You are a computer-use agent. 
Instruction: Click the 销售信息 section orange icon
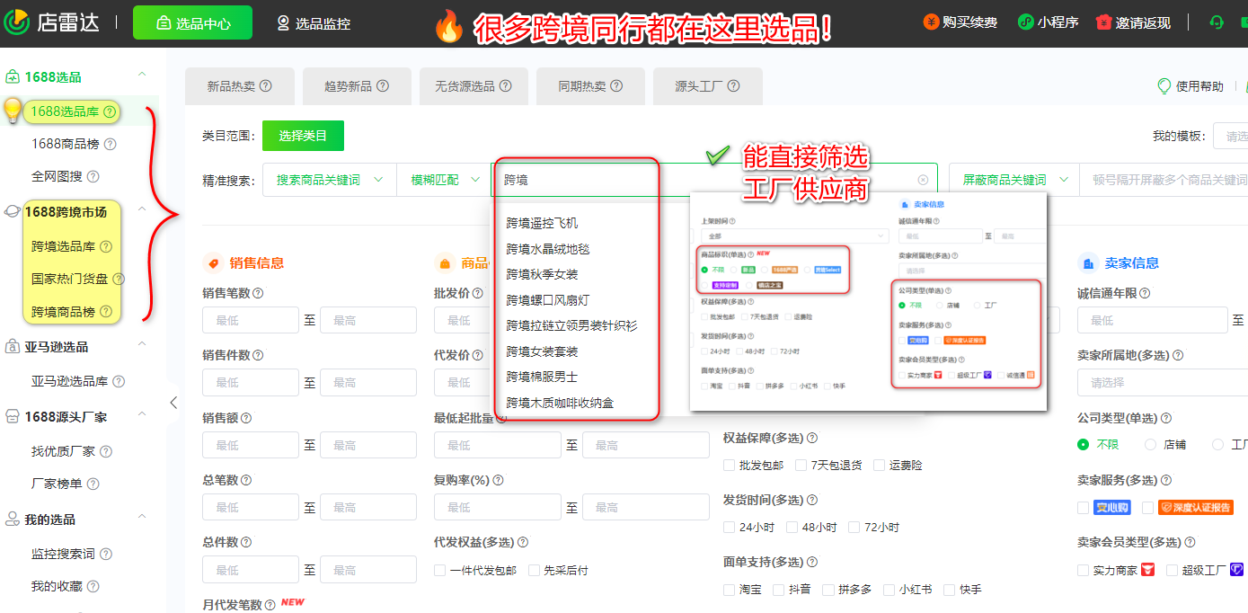tap(213, 264)
